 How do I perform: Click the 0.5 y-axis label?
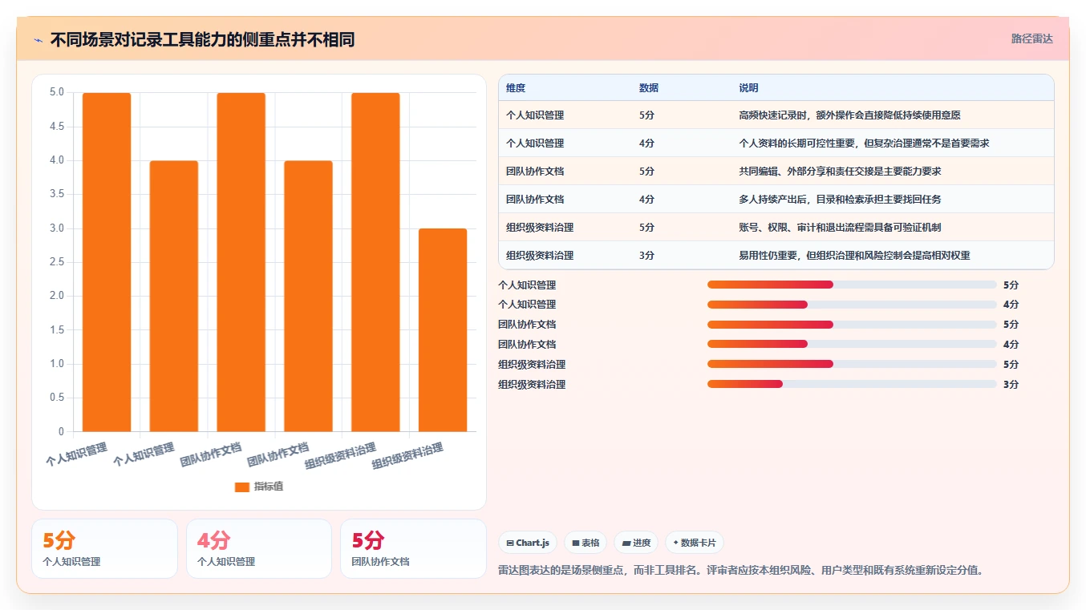point(57,398)
